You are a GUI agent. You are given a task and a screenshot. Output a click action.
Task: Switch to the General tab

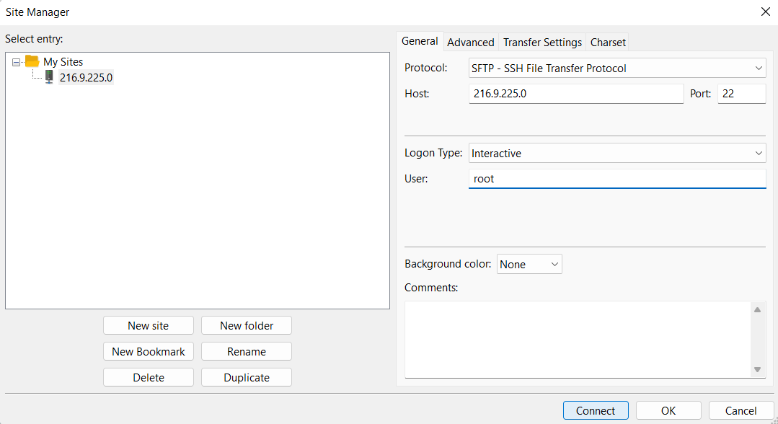click(420, 41)
